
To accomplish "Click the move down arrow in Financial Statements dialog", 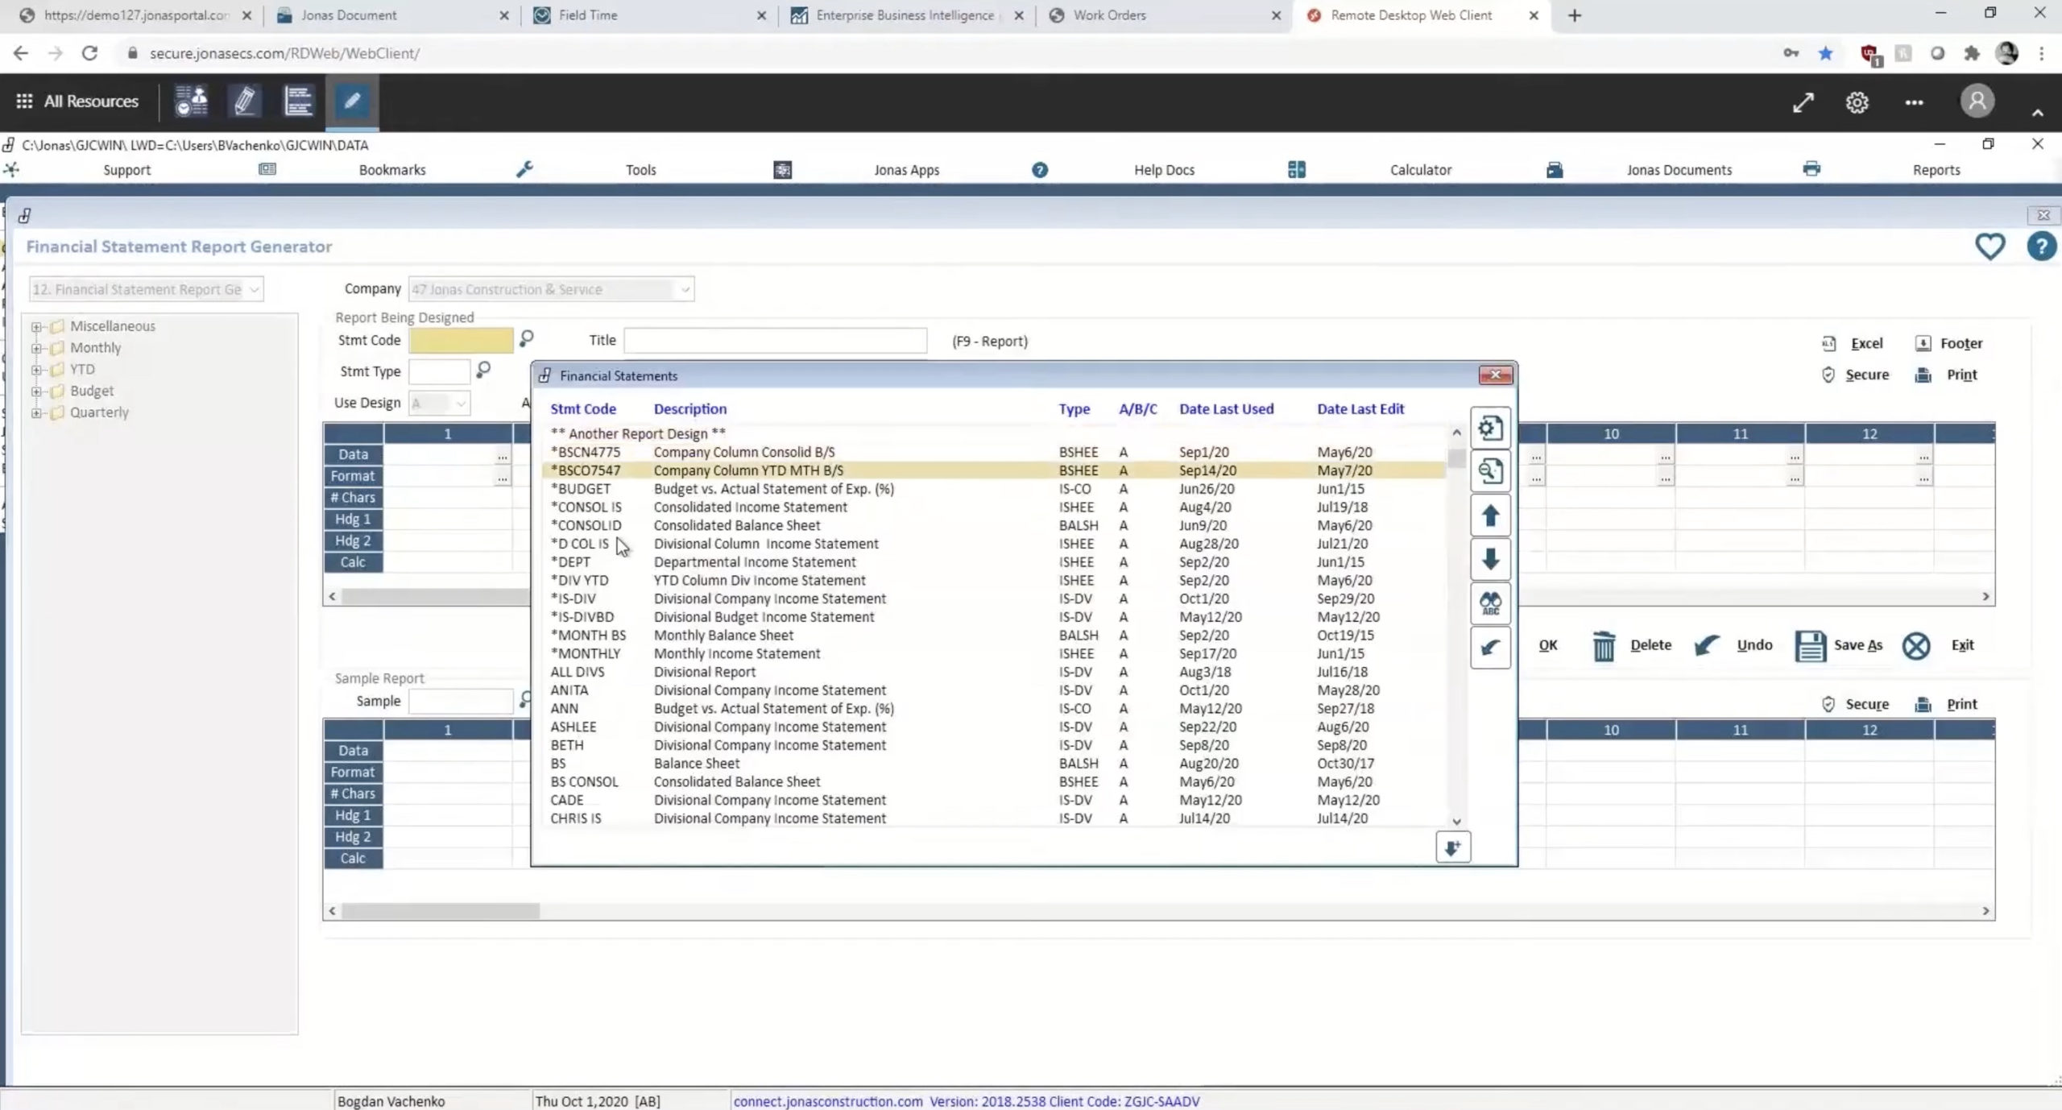I will click(x=1490, y=559).
